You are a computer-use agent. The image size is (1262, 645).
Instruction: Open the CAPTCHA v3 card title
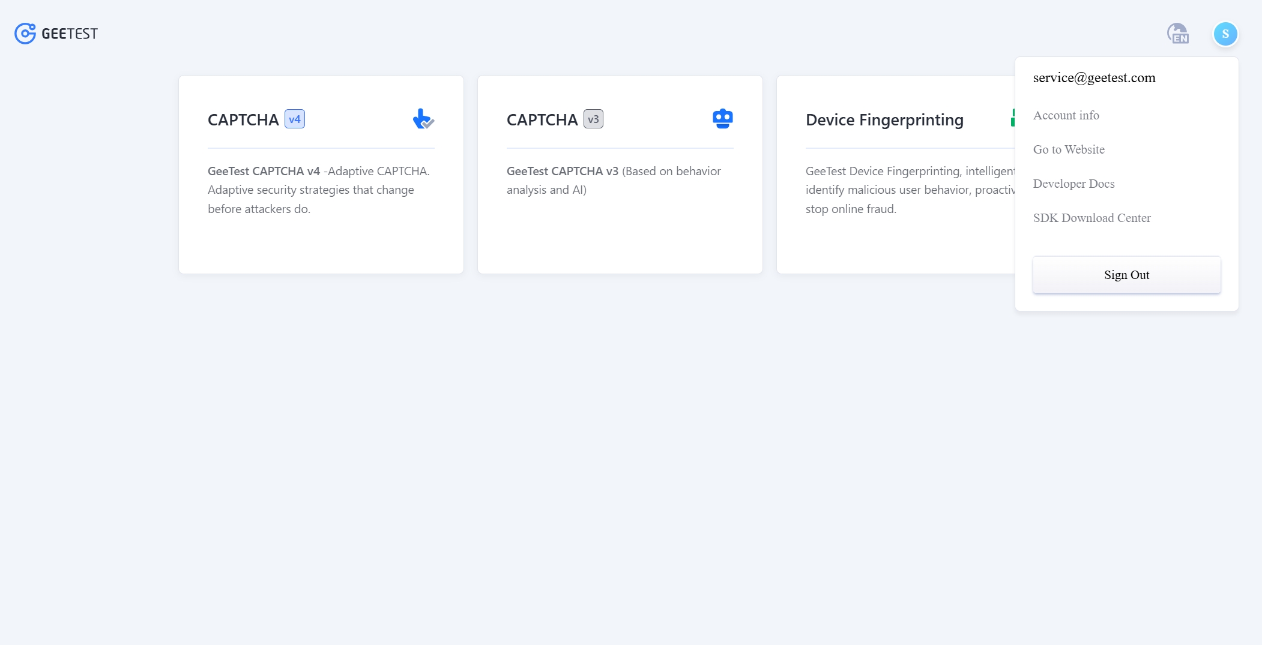tap(542, 120)
